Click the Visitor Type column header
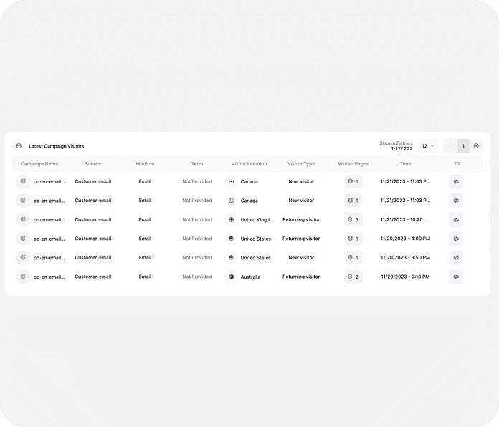Screen dimensions: 499x427 tap(301, 164)
